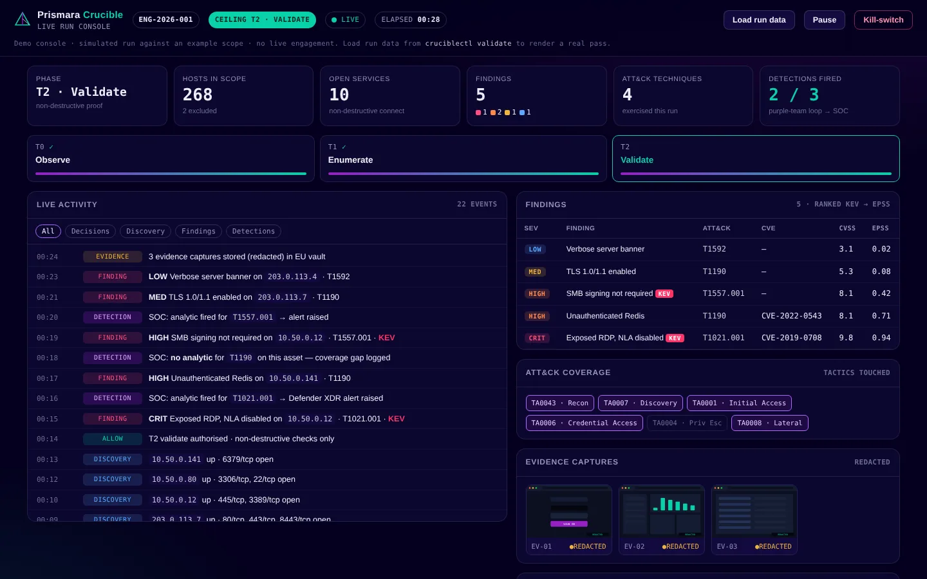This screenshot has width=927, height=579.
Task: Click the dimmed TA0004 · Priv Esc chip
Action: point(687,423)
